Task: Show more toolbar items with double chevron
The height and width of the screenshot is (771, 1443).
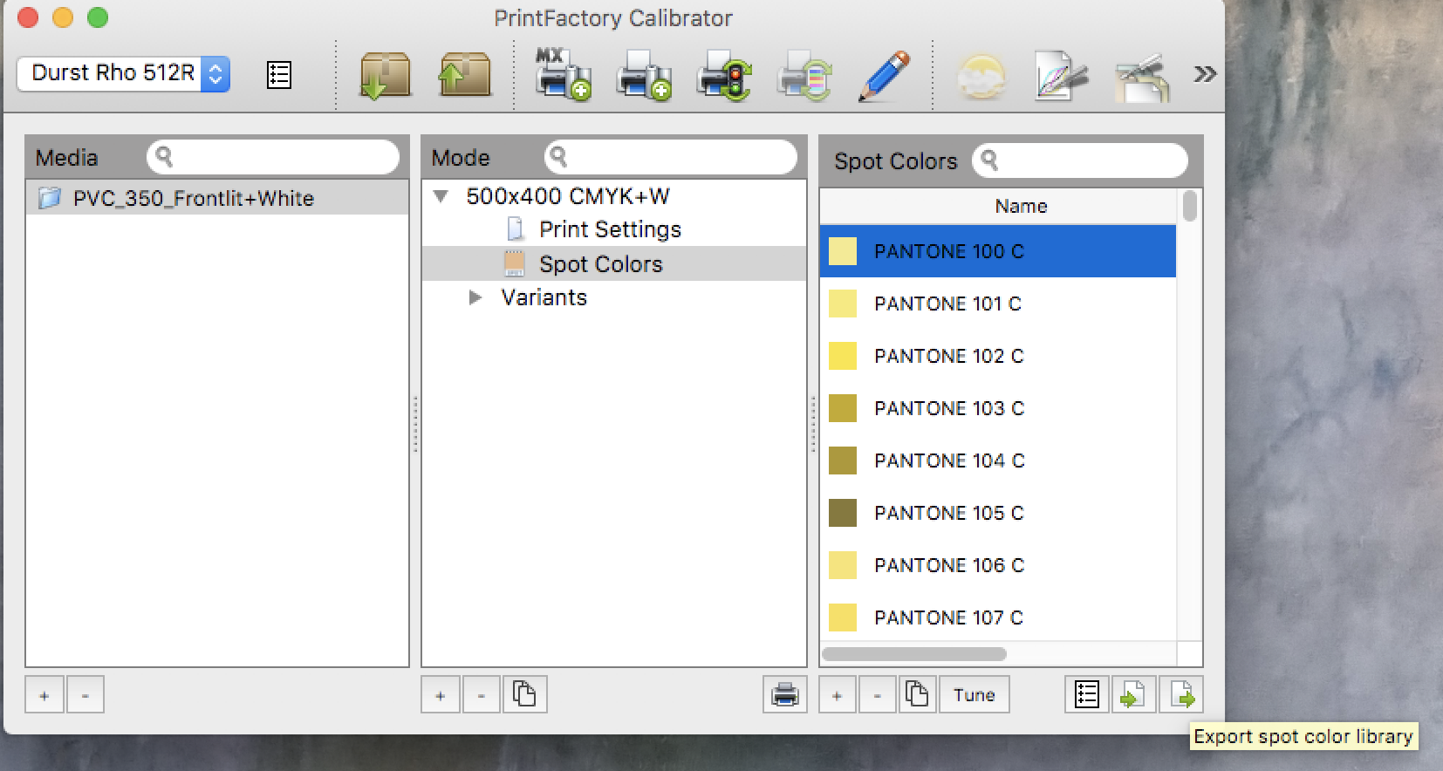Action: coord(1205,74)
